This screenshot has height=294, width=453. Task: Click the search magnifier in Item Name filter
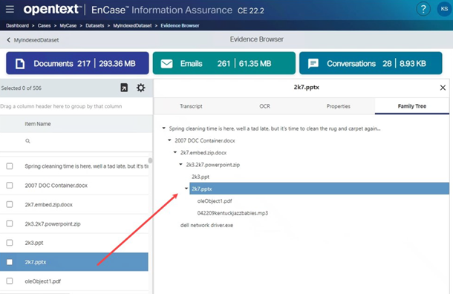click(27, 141)
